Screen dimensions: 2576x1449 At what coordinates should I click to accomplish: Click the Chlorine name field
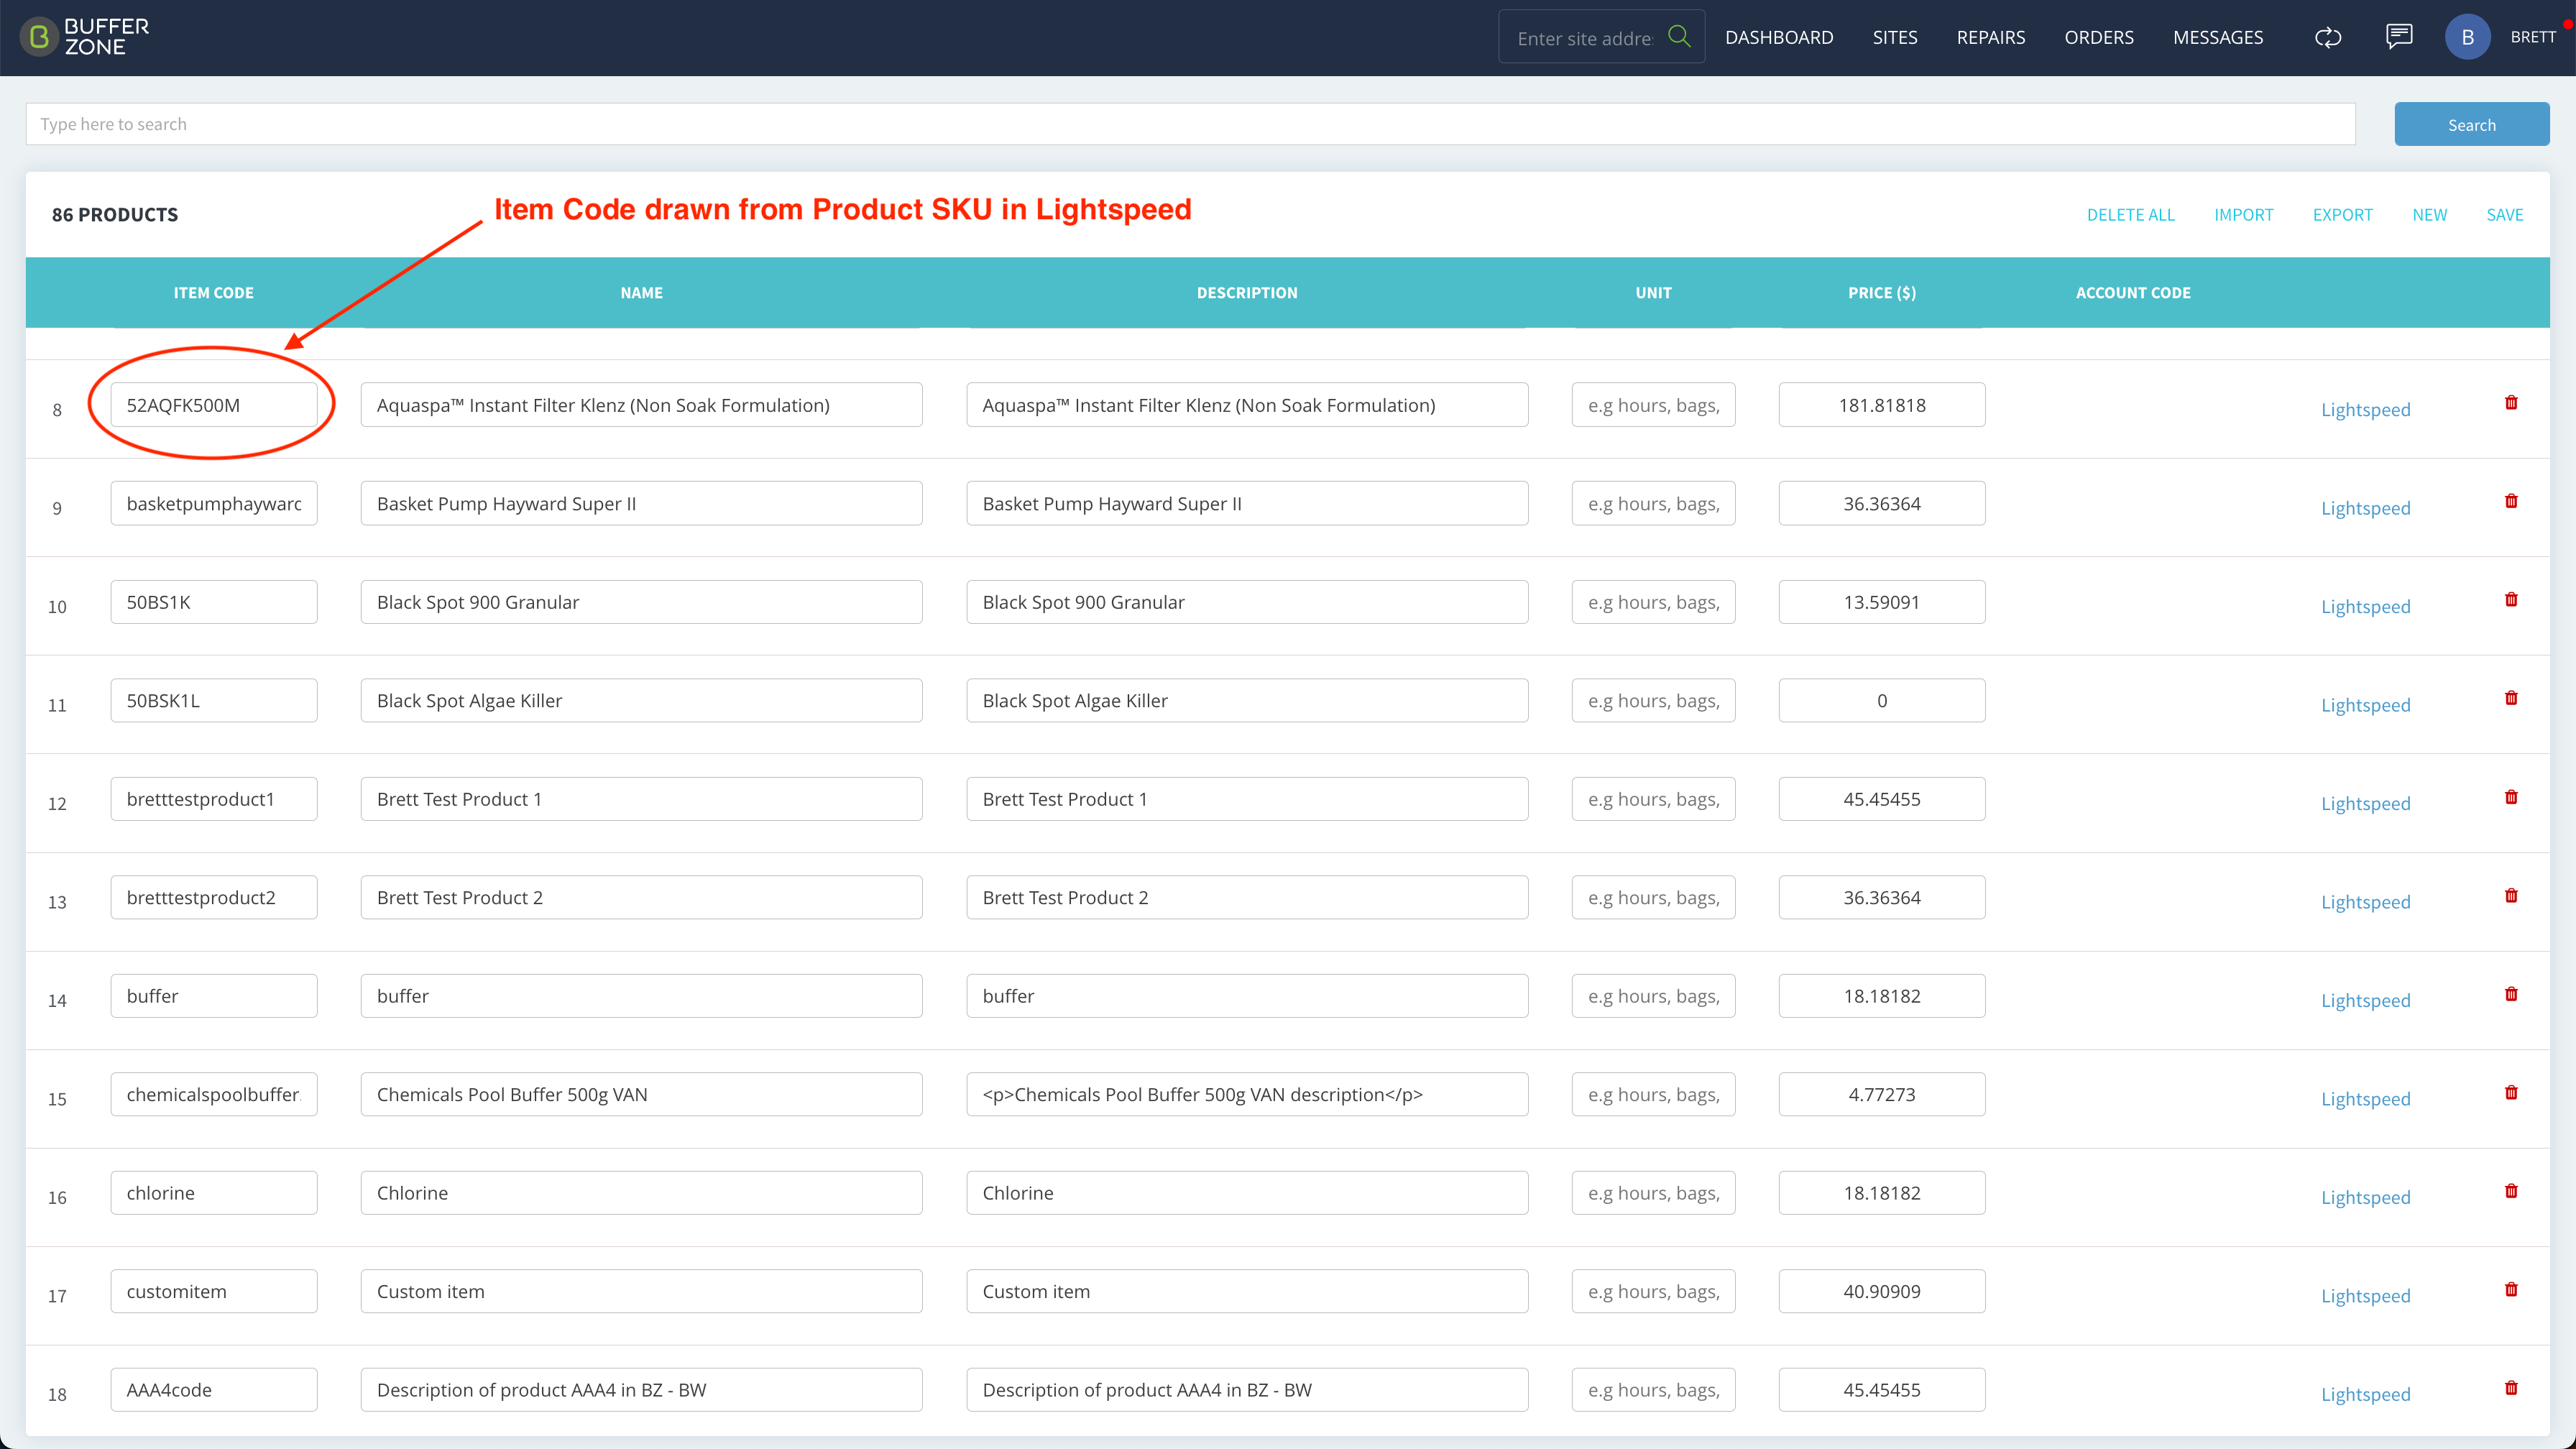tap(641, 1193)
